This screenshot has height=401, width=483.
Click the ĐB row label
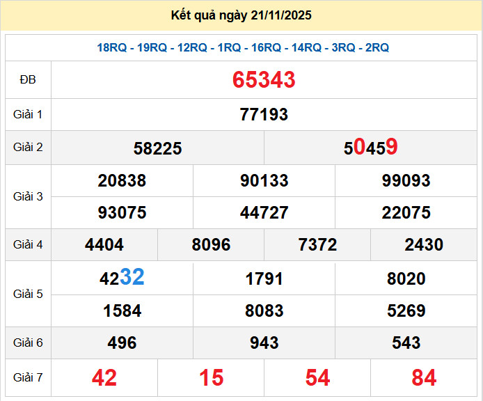(x=28, y=80)
